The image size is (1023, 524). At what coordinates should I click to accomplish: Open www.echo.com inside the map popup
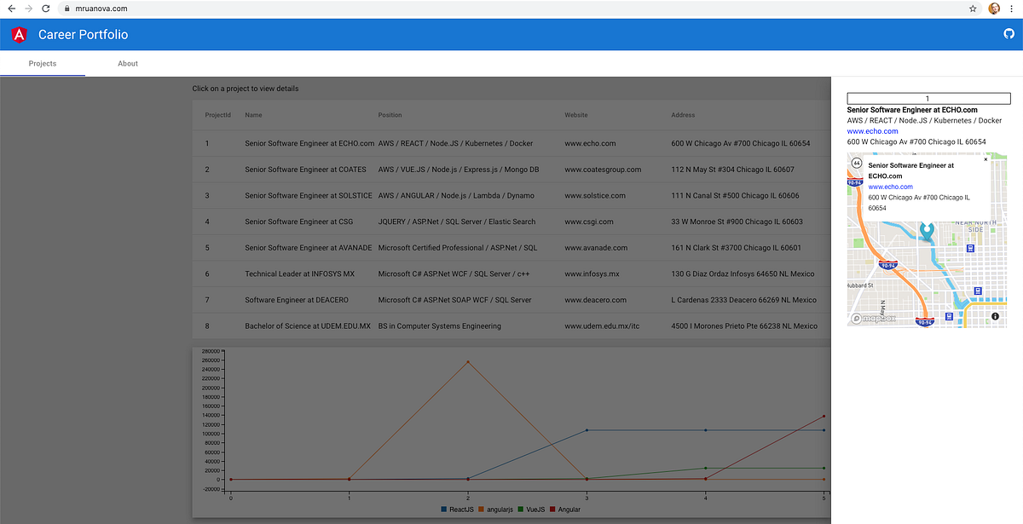tap(890, 187)
